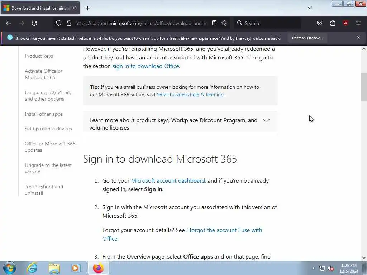The image size is (367, 275).
Task: Click the Firefox taskbar button
Action: (99, 268)
